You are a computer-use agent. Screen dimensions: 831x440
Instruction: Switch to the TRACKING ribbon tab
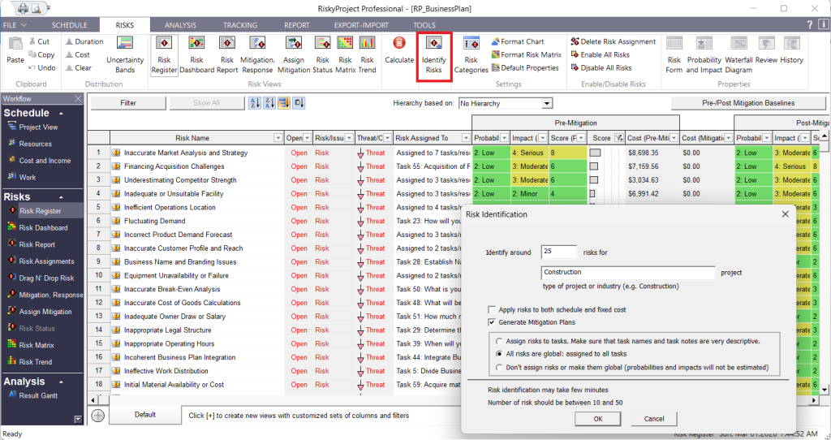point(240,25)
